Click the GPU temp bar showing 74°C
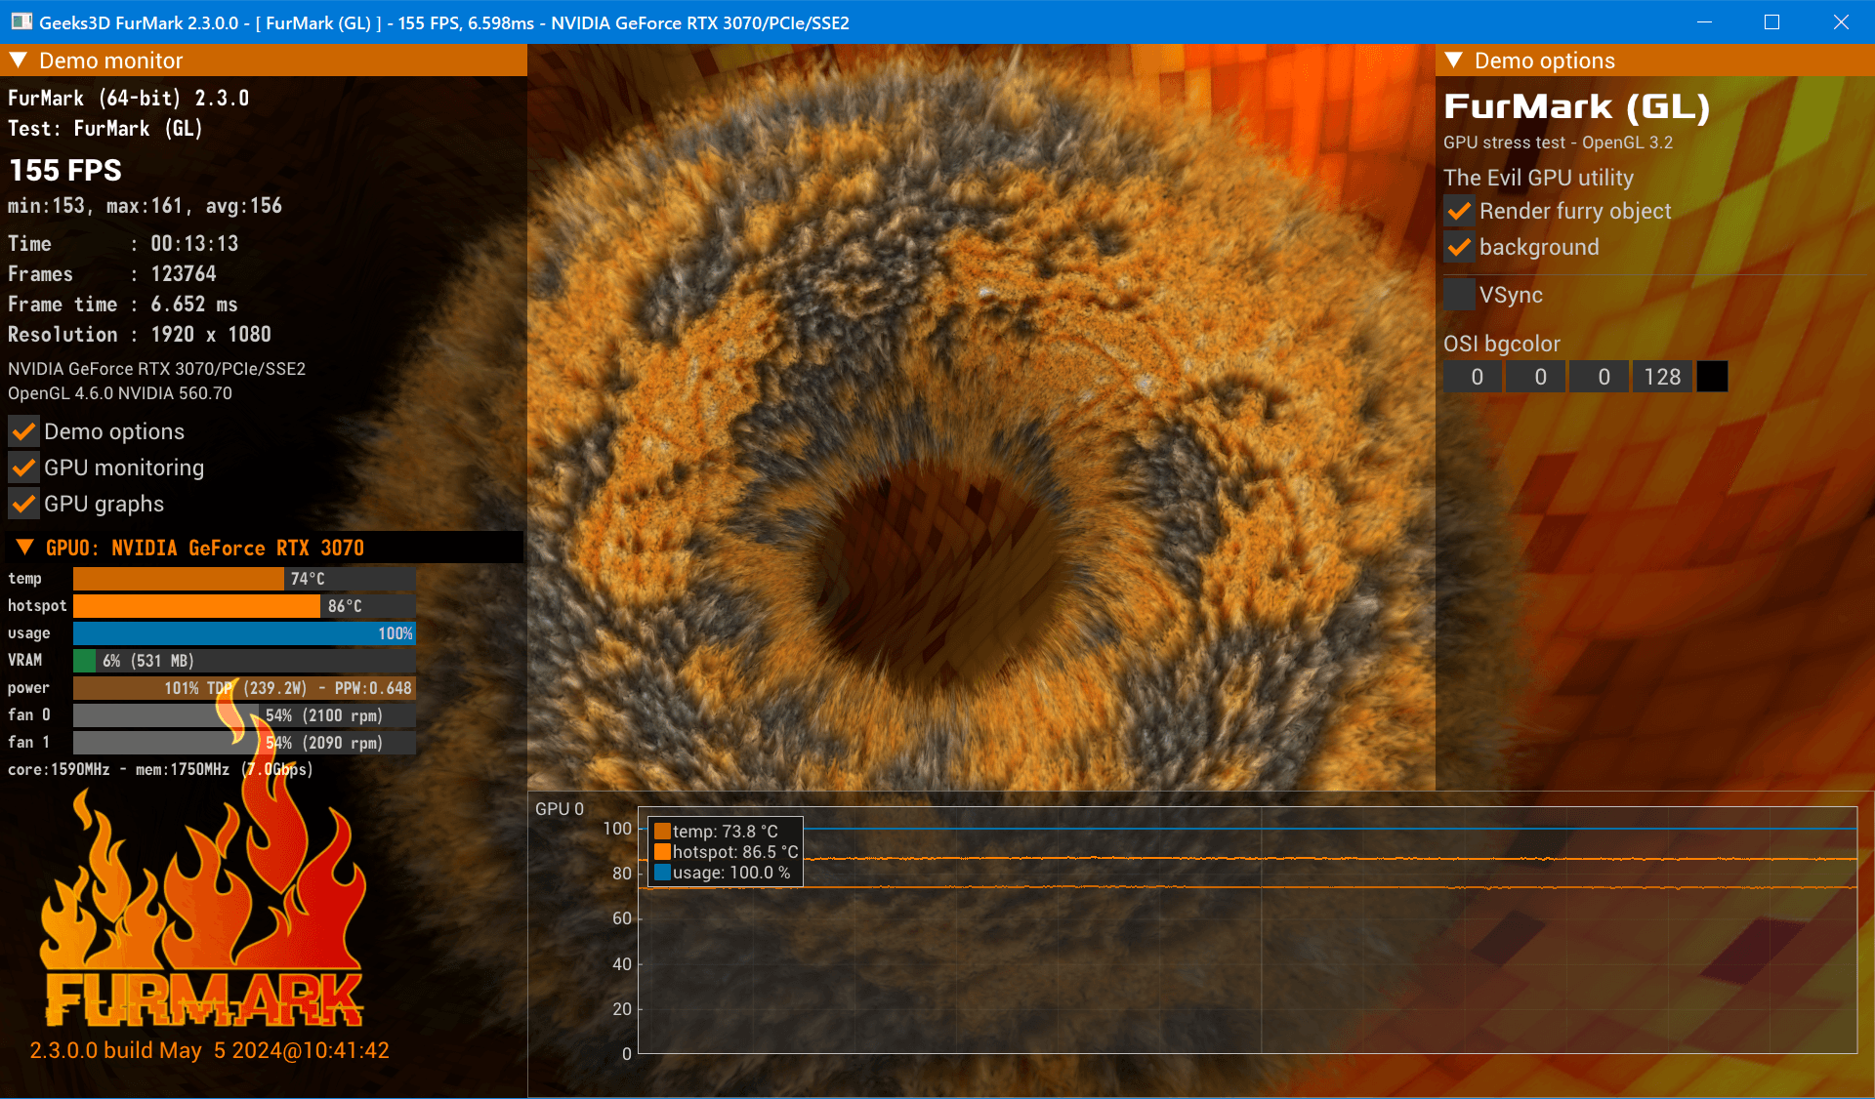 coord(244,579)
